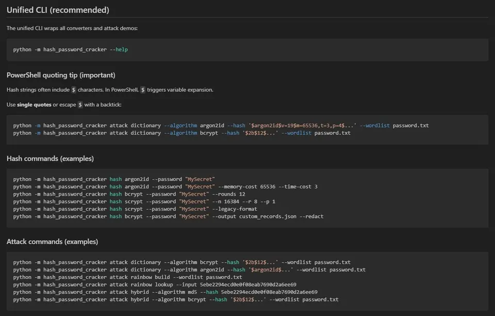Click the 'The unified CLI wraps all converters' sentence
Screen dimensions: 495x316
(72, 28)
